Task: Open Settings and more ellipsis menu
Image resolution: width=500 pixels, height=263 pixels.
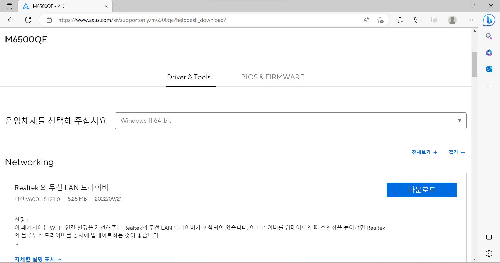Action: 470,20
